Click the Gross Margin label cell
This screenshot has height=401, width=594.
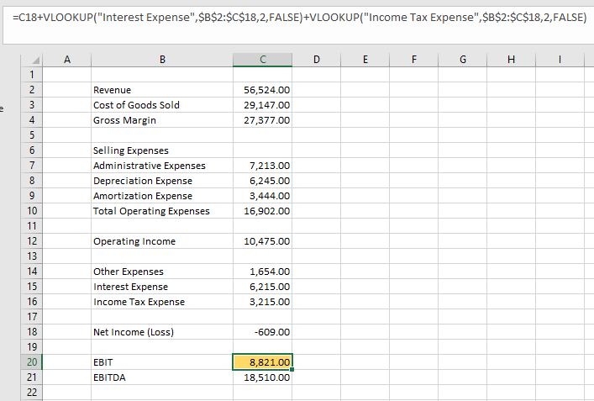point(162,120)
